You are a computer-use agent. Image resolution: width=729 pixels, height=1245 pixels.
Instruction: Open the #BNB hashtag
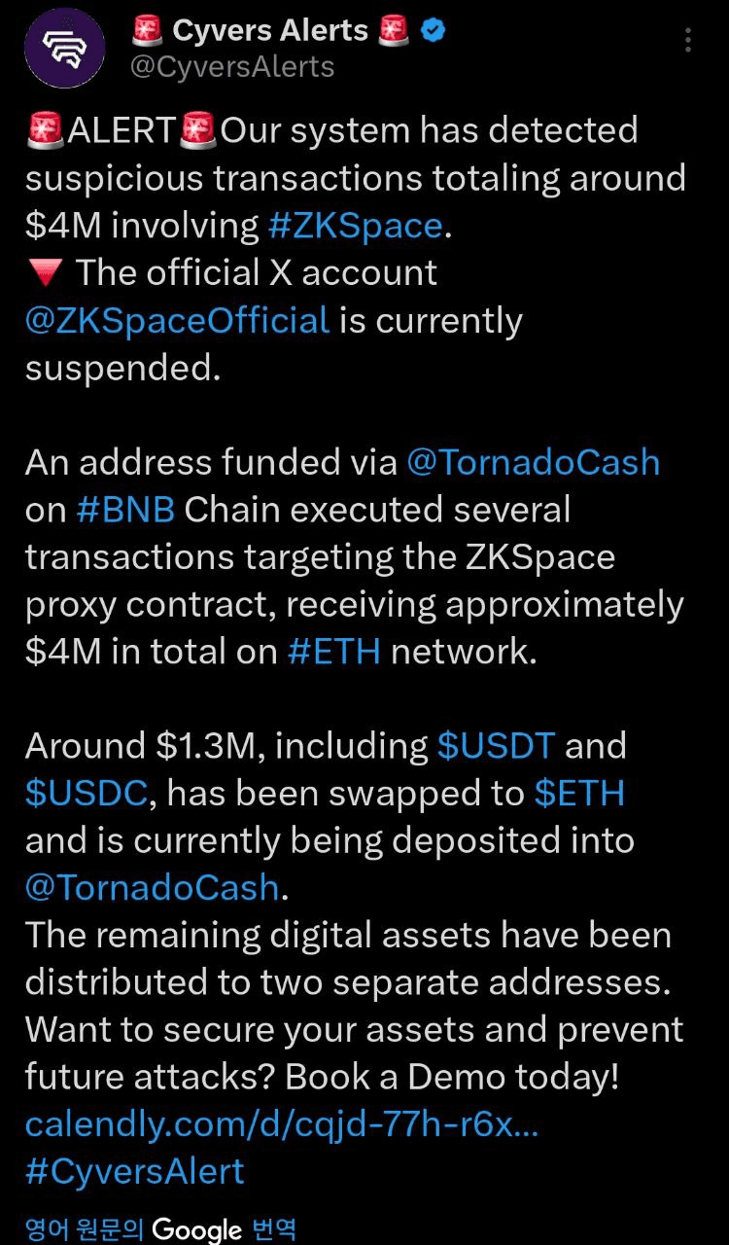pos(125,510)
